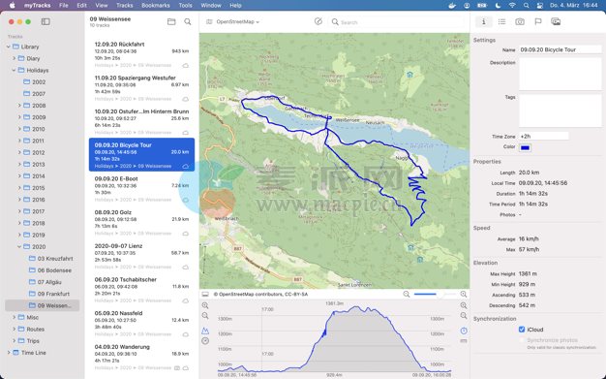This screenshot has height=379, width=606.
Task: Open the Bookmarks menu
Action: (x=155, y=6)
